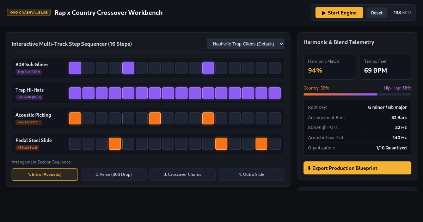The height and width of the screenshot is (222, 423).
Task: Enable step 15 of Acoustic Picking
Action: click(262, 118)
